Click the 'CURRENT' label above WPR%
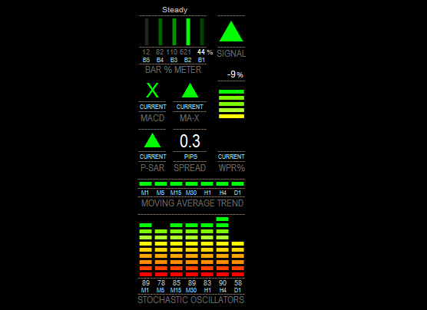The width and height of the screenshot is (427, 310). coord(231,157)
